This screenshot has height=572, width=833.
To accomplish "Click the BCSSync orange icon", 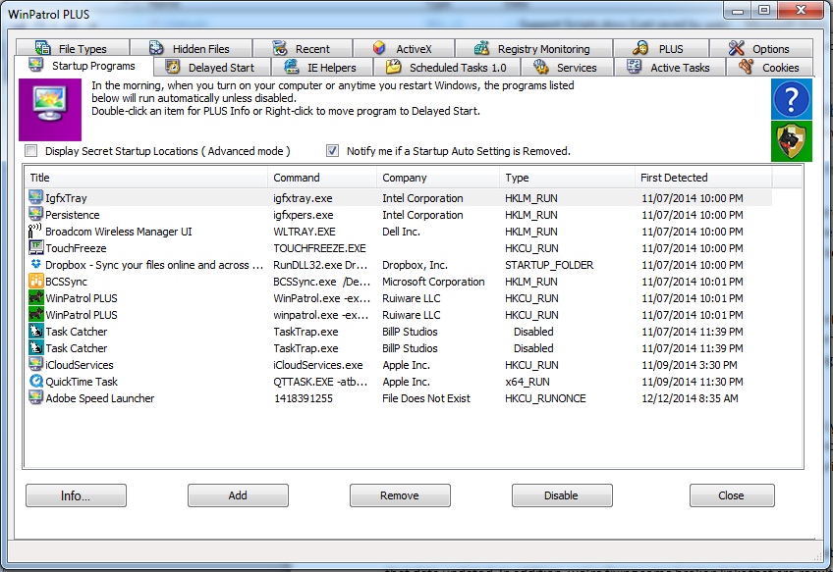I will coord(36,282).
